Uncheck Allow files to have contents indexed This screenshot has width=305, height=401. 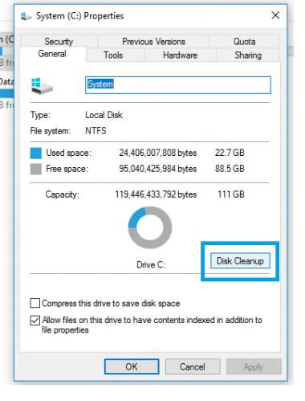point(35,321)
